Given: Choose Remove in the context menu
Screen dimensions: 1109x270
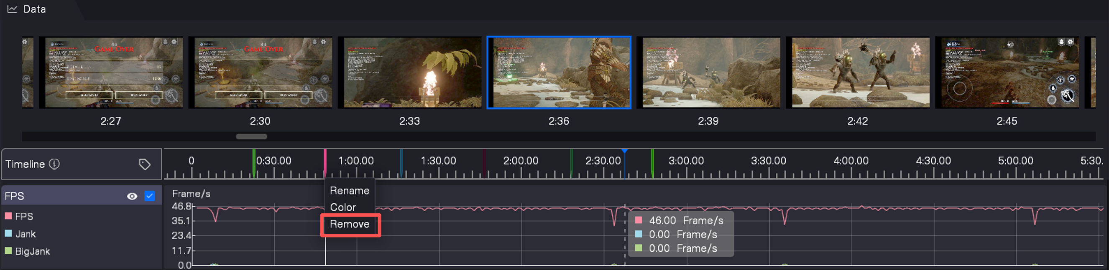Looking at the screenshot, I should 349,224.
